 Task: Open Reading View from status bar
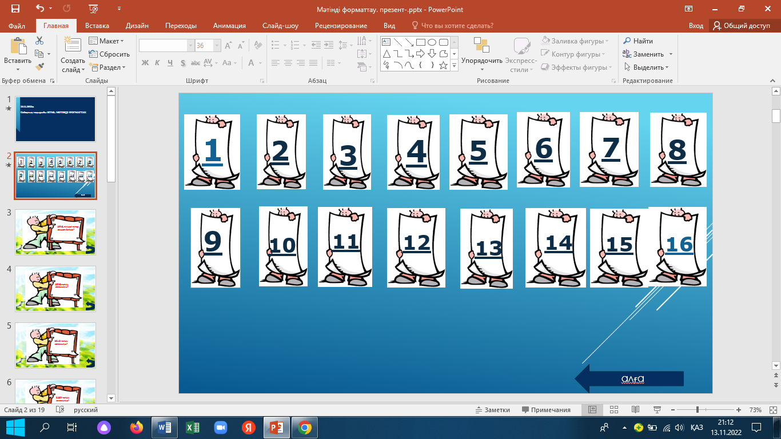tap(635, 410)
